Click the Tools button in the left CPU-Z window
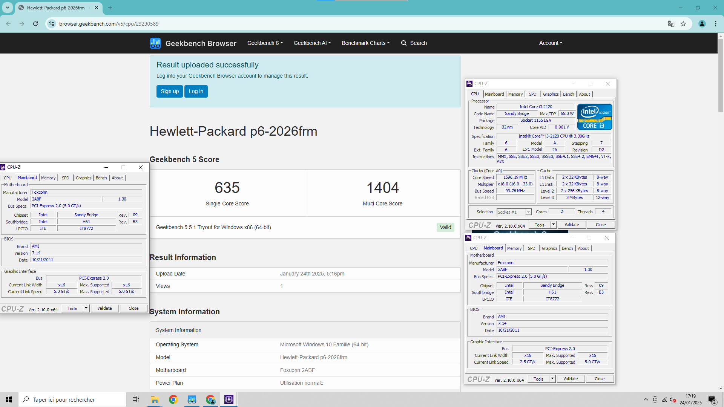 pos(72,308)
